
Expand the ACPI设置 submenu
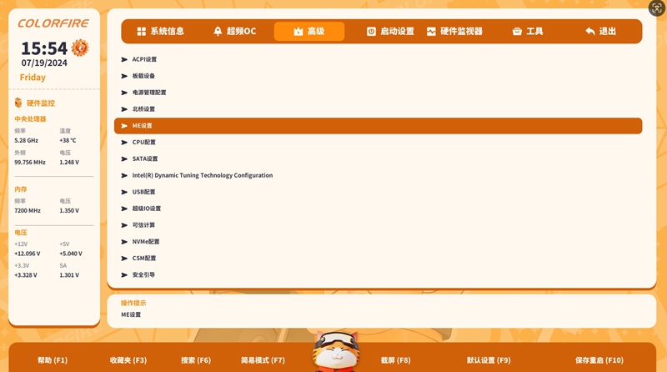coord(144,59)
